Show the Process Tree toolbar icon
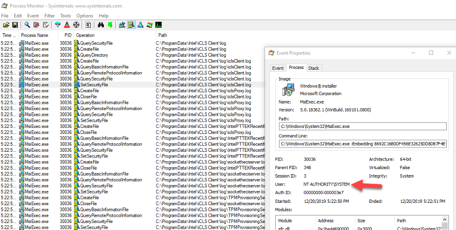This screenshot has height=230, width=456. [88, 25]
